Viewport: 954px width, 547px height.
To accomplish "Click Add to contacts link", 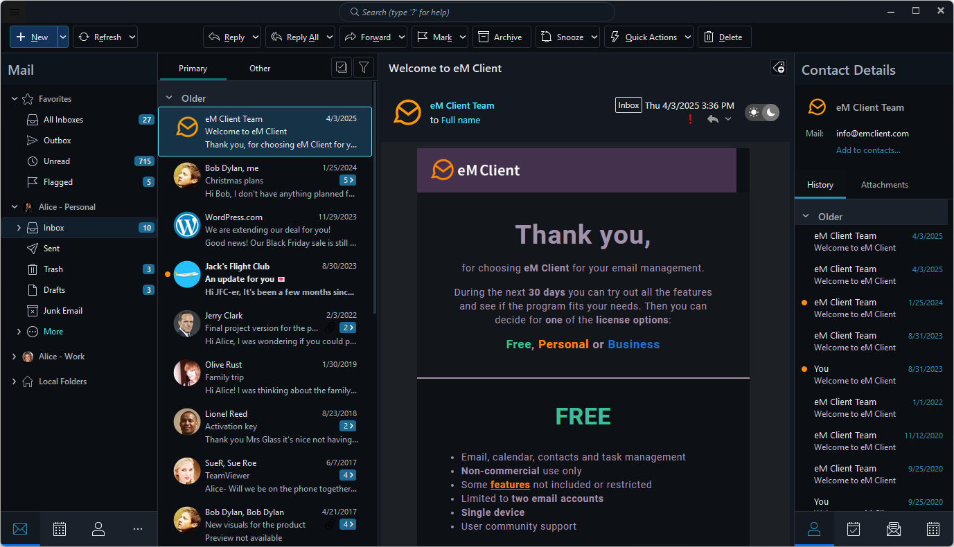I will click(x=868, y=150).
